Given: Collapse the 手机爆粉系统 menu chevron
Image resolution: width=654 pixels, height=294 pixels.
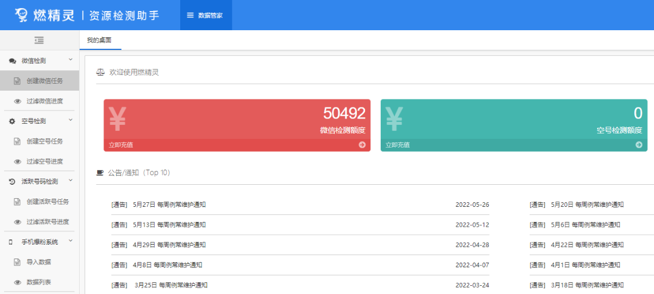Looking at the screenshot, I should tap(70, 241).
